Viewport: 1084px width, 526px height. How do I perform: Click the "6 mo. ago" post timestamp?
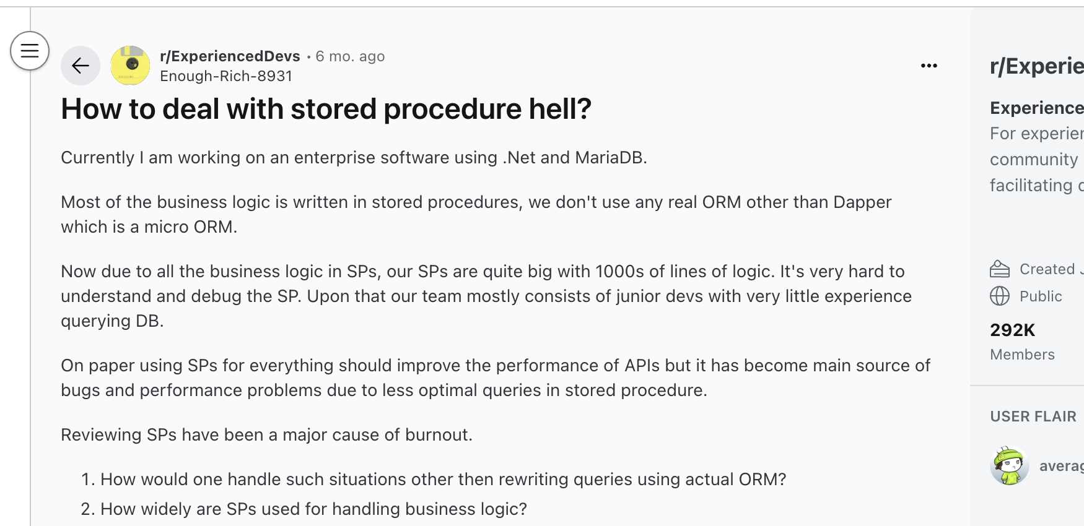[350, 56]
